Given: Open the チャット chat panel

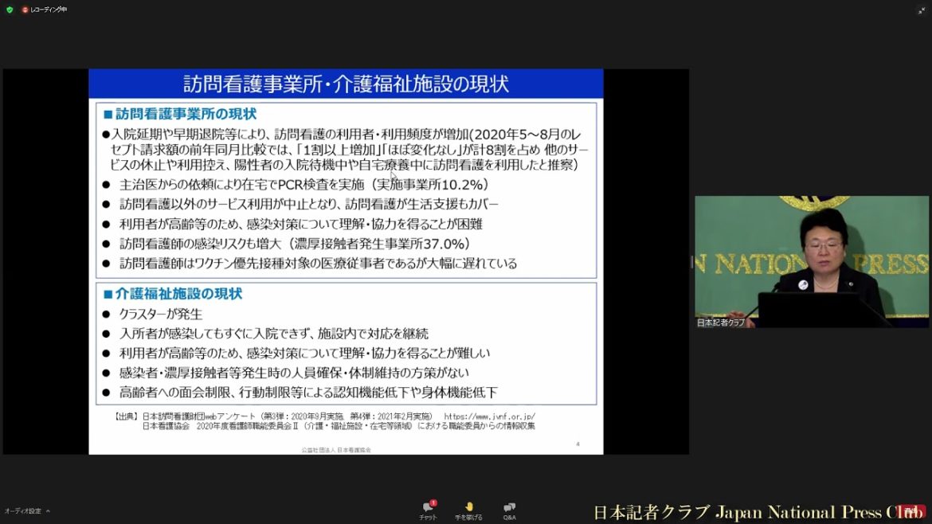Looking at the screenshot, I should [x=428, y=510].
